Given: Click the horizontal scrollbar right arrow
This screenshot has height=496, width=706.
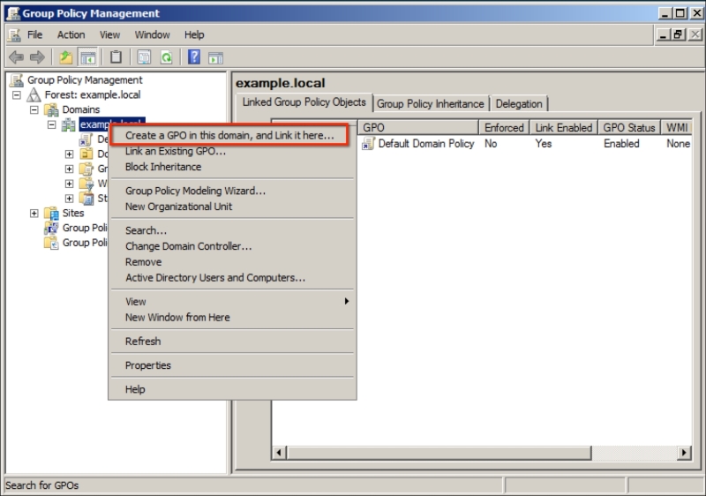Looking at the screenshot, I should (684, 453).
